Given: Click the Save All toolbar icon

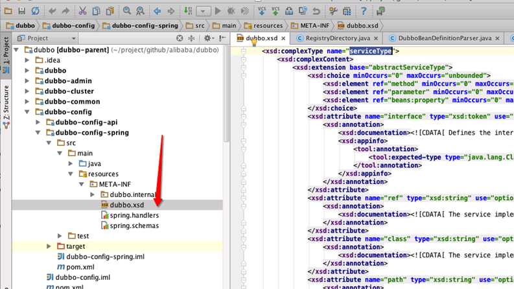Looking at the screenshot, I should [21, 11].
